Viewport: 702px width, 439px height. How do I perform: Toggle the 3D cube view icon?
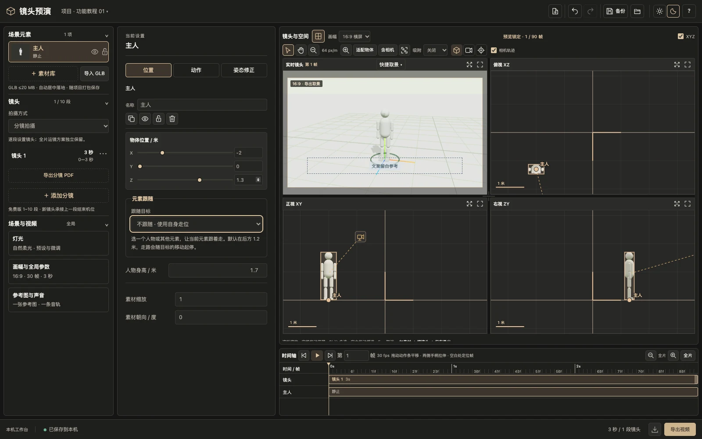coord(456,50)
